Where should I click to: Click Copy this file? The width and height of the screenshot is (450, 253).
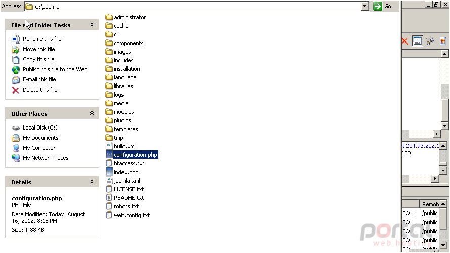coord(38,59)
